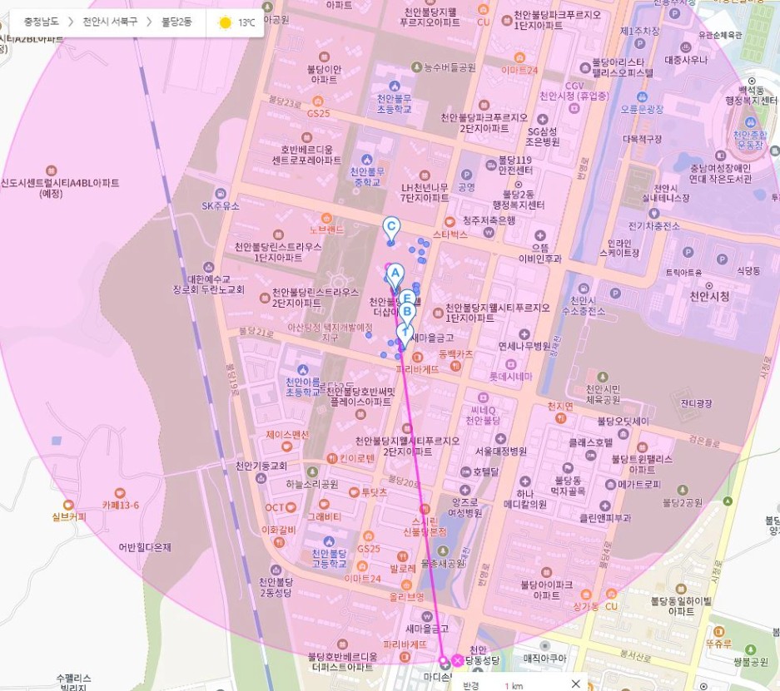780x691 pixels.
Task: Select map pin C
Action: 391,230
